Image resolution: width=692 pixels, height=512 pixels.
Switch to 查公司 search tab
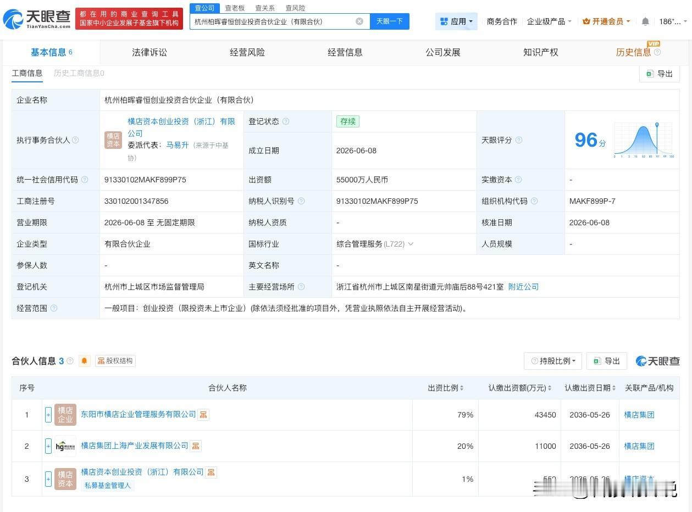point(205,8)
